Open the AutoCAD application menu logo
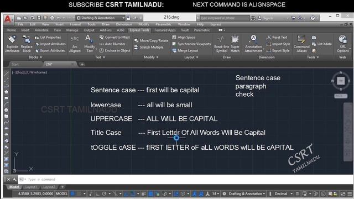Image resolution: width=354 pixels, height=199 pixels. click(8, 19)
